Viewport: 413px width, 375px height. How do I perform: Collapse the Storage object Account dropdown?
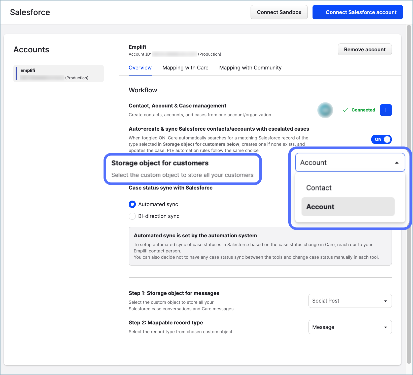(x=350, y=163)
